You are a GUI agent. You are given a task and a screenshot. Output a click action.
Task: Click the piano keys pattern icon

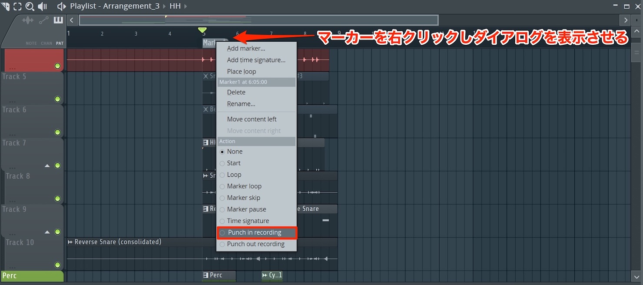pos(58,20)
